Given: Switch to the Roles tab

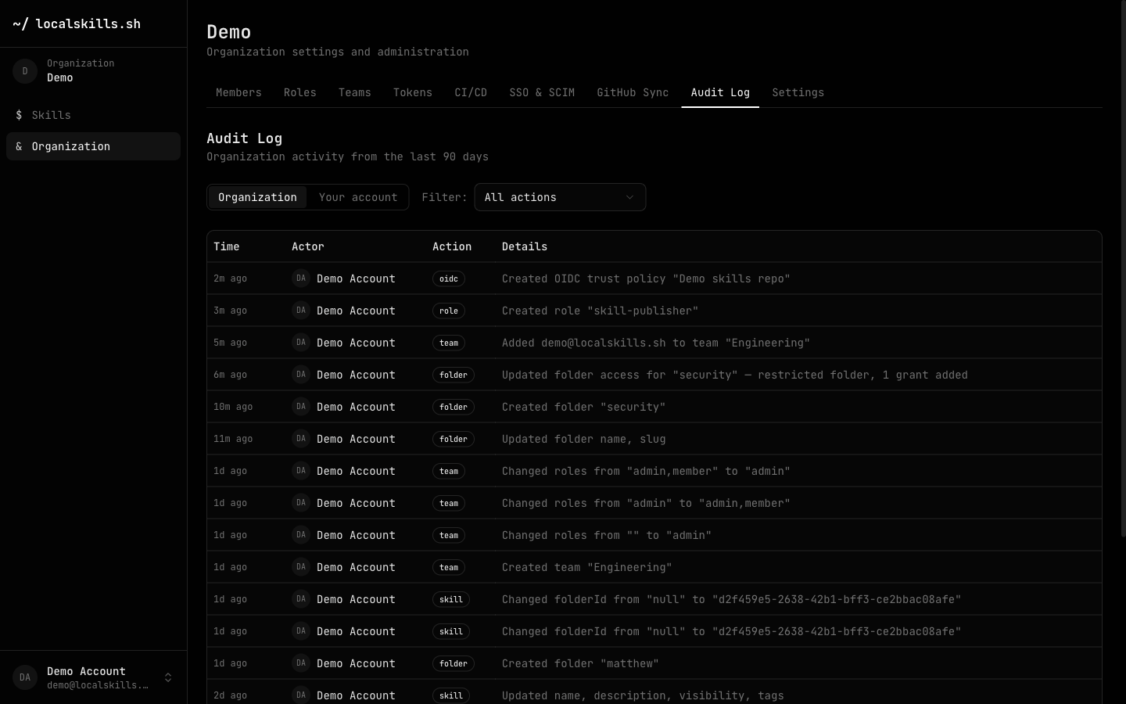Looking at the screenshot, I should pyautogui.click(x=300, y=92).
